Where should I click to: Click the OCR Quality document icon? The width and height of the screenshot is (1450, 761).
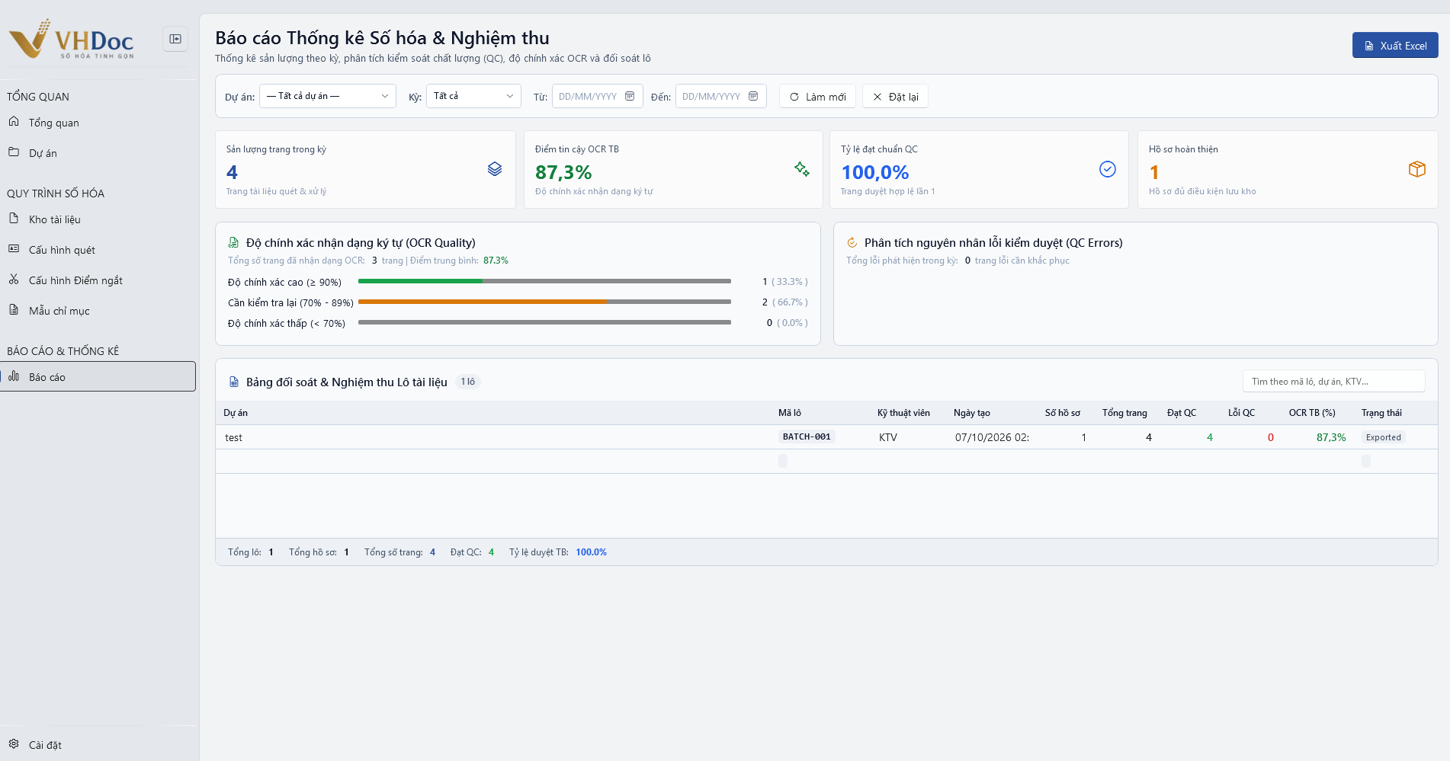[234, 243]
